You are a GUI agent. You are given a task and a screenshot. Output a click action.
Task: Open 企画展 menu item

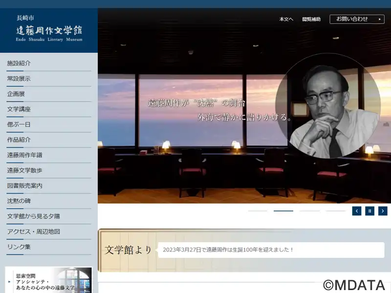click(49, 94)
